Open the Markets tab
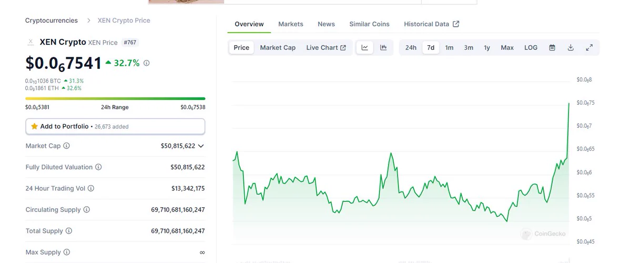The width and height of the screenshot is (631, 263). point(291,24)
